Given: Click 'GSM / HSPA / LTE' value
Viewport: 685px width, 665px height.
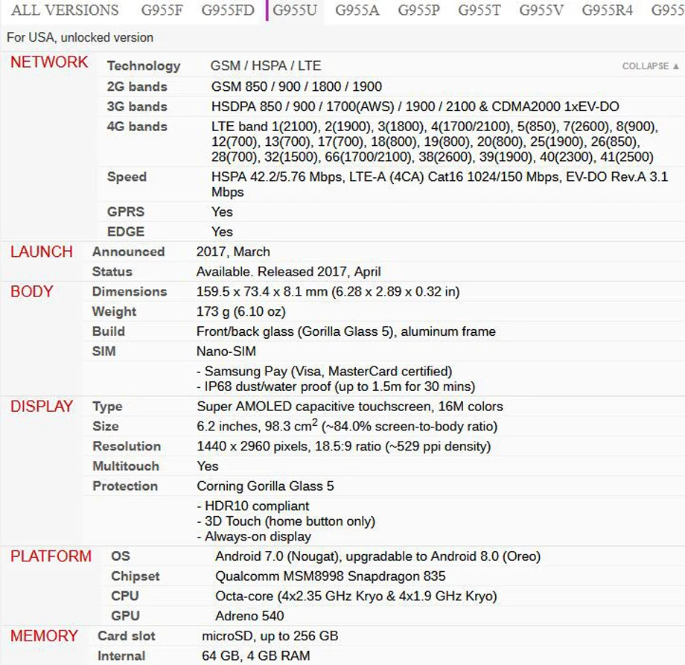Looking at the screenshot, I should (266, 66).
